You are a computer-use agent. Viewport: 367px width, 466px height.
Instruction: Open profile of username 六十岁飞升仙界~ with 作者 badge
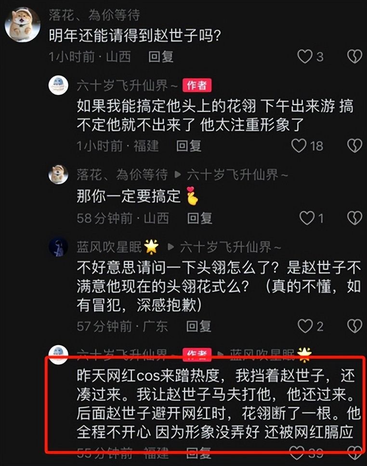pos(127,86)
